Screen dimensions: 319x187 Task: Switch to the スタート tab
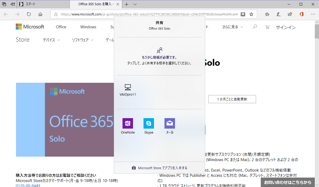pyautogui.click(x=44, y=4)
